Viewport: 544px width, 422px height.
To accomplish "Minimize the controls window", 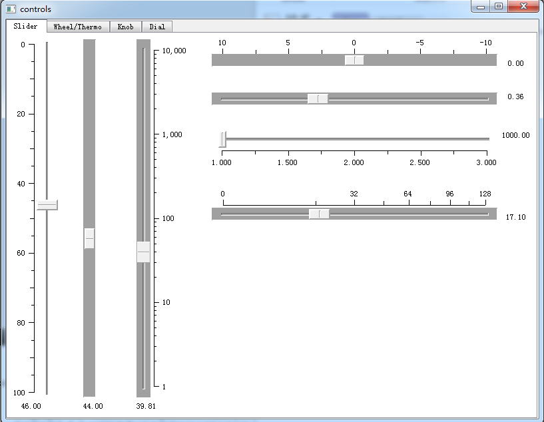I will tap(481, 7).
